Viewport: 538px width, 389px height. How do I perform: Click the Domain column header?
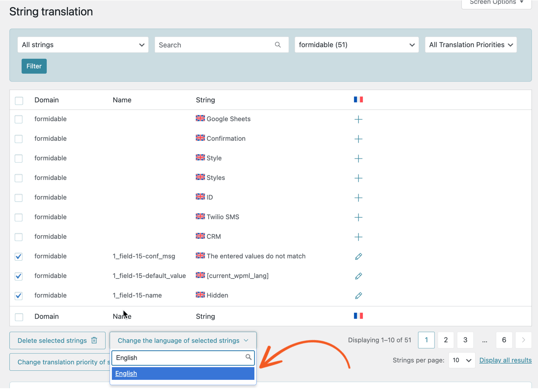[46, 100]
